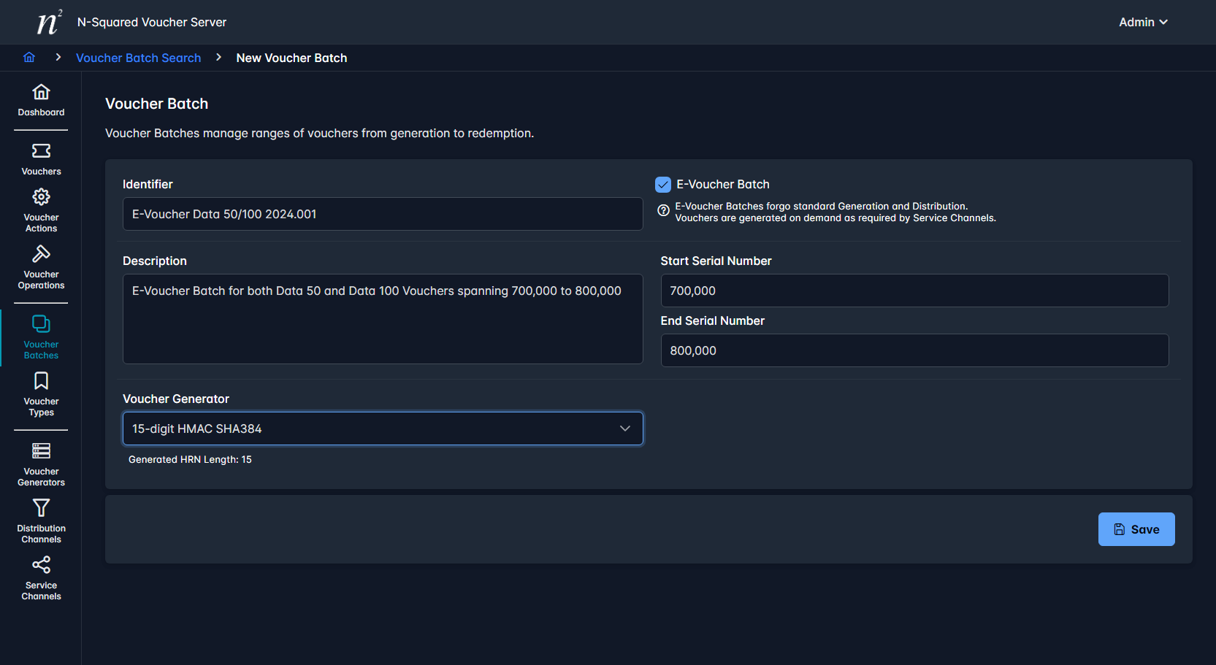Click the End Serial Number field

point(914,350)
